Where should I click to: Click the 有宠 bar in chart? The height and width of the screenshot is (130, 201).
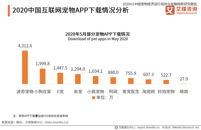[78, 79]
